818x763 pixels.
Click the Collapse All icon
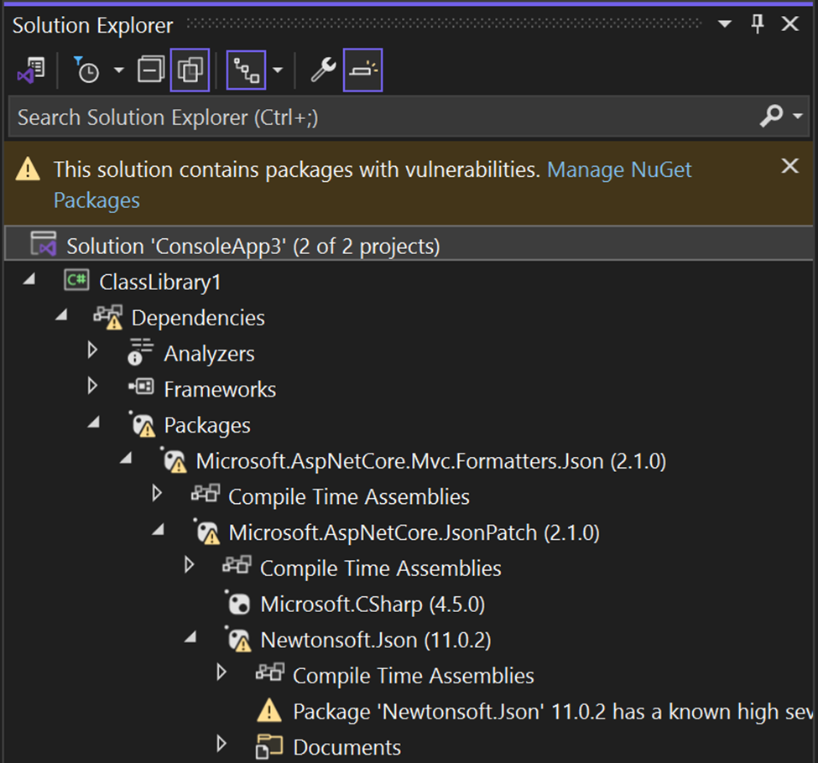(x=150, y=70)
